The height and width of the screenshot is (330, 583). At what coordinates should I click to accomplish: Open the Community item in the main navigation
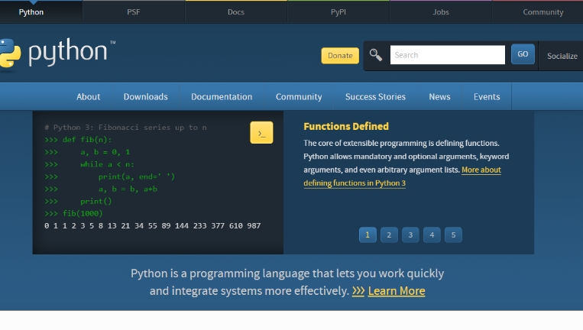click(x=299, y=97)
